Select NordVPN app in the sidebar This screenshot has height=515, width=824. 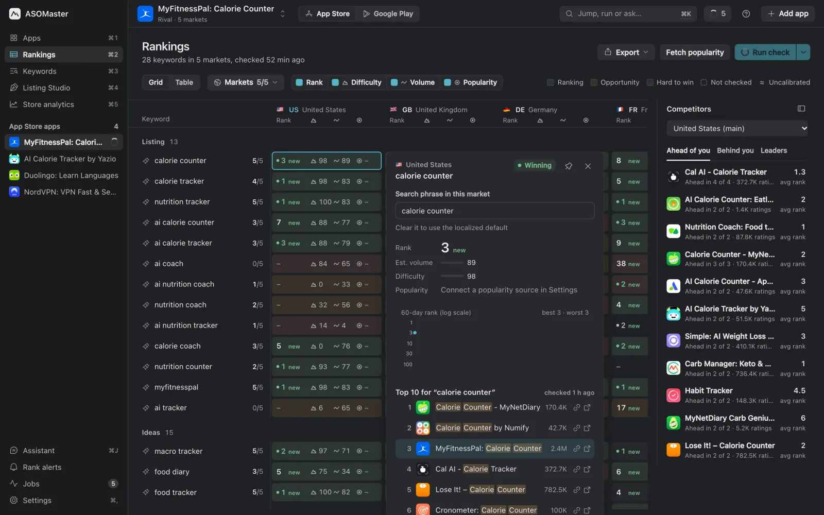(x=64, y=192)
